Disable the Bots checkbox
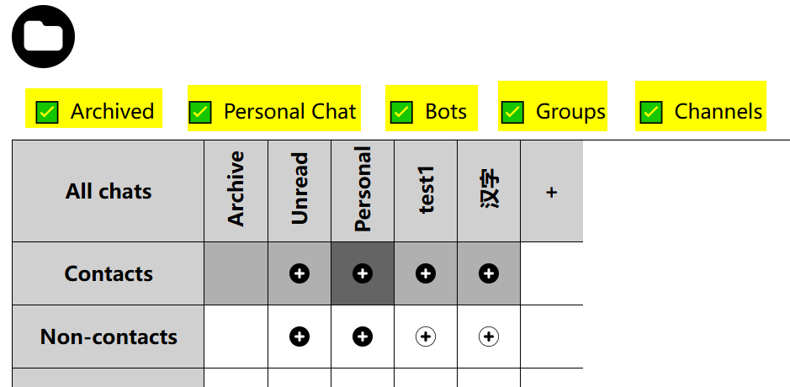Image resolution: width=790 pixels, height=387 pixels. tap(401, 112)
